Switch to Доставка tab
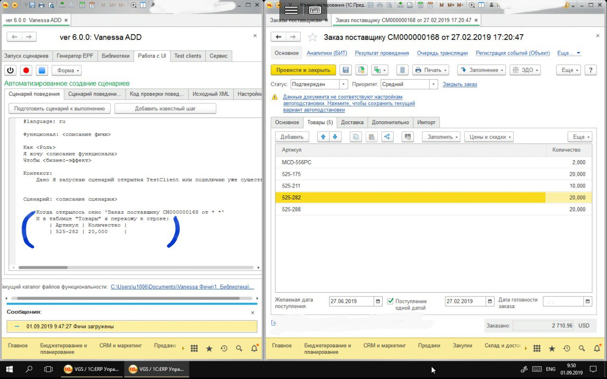607x379 pixels. pyautogui.click(x=352, y=122)
